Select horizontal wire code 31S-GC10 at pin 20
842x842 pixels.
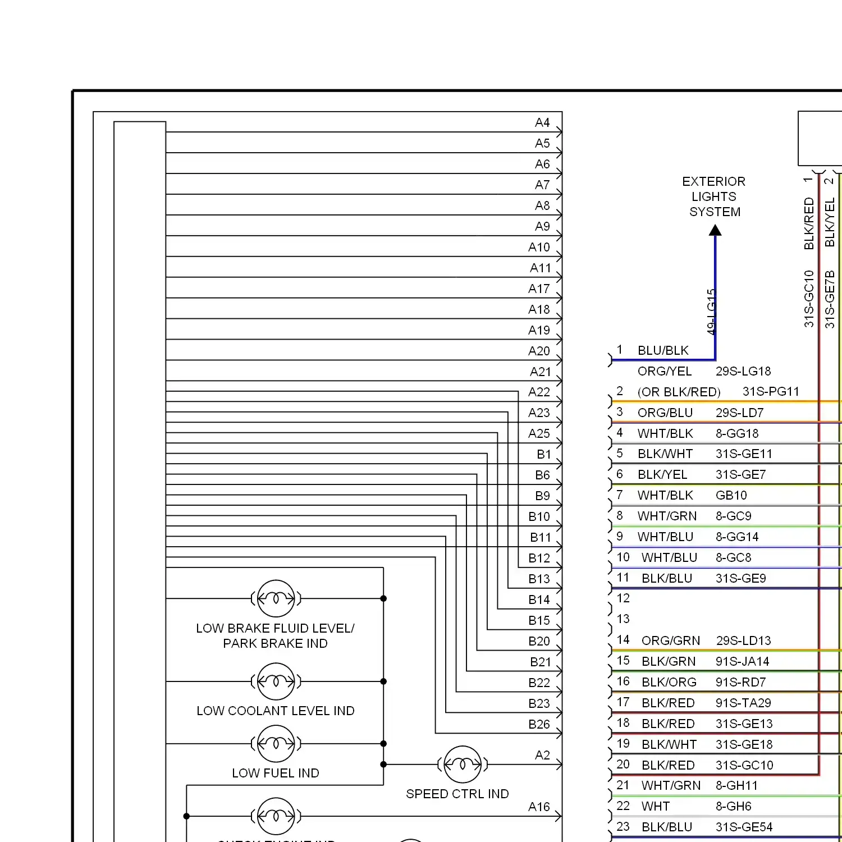(744, 765)
